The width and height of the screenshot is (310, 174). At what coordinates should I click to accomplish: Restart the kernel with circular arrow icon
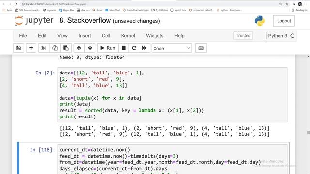[134, 48]
